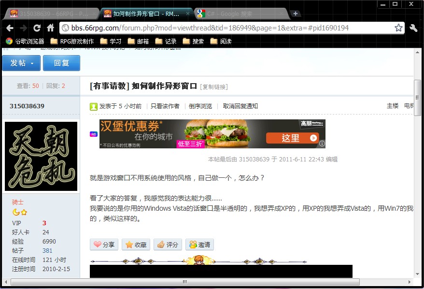424x289 pixels.
Task: Click the star rank icon under 骑士
Action: [x=24, y=213]
